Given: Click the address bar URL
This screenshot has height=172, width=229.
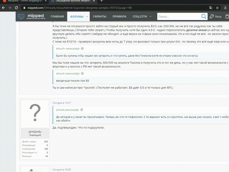Looking at the screenshot, I should coord(79,8).
